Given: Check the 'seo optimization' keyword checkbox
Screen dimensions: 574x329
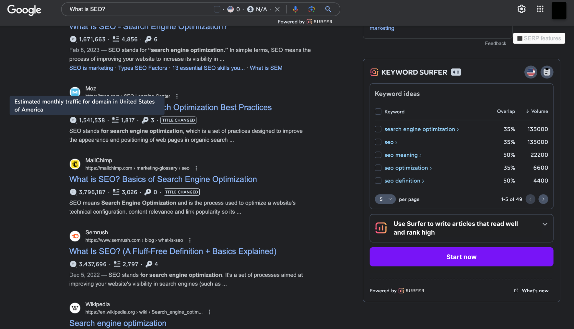Looking at the screenshot, I should click(x=378, y=168).
